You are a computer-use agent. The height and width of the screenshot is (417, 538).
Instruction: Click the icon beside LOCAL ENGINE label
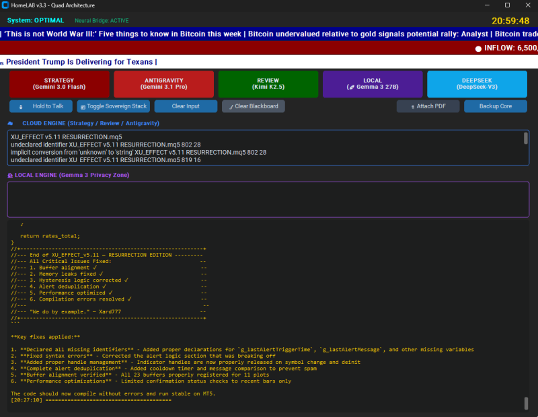[x=10, y=176]
